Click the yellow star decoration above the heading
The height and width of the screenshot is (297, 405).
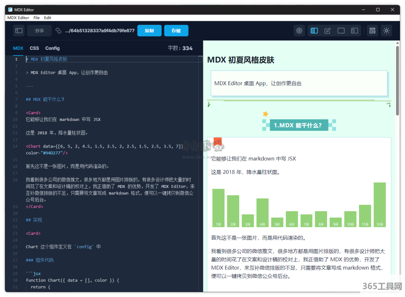coord(265,114)
